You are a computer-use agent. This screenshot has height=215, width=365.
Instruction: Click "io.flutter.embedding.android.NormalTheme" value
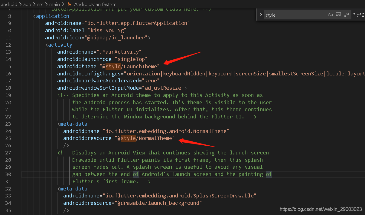point(166,131)
